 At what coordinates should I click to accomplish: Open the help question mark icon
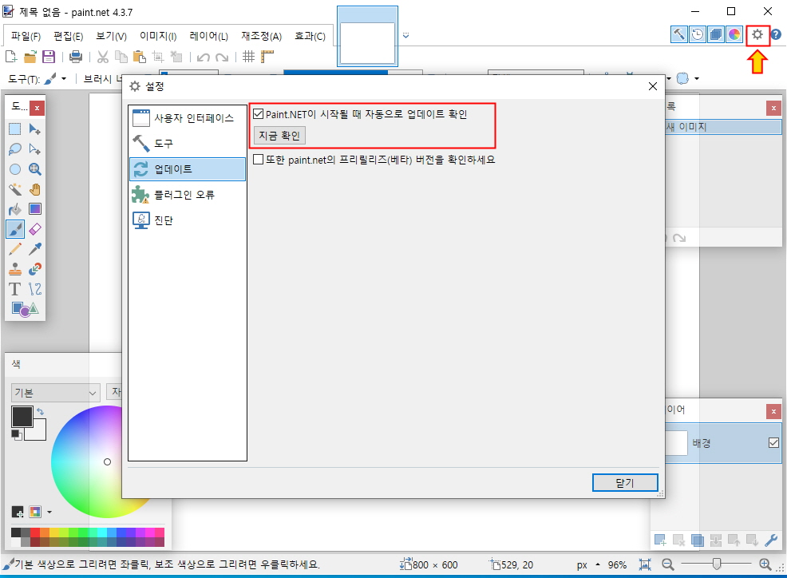click(776, 34)
